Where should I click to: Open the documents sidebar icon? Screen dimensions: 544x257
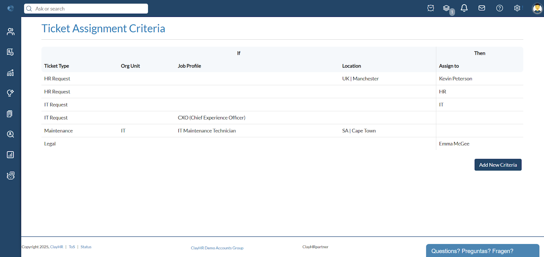[x=10, y=114]
